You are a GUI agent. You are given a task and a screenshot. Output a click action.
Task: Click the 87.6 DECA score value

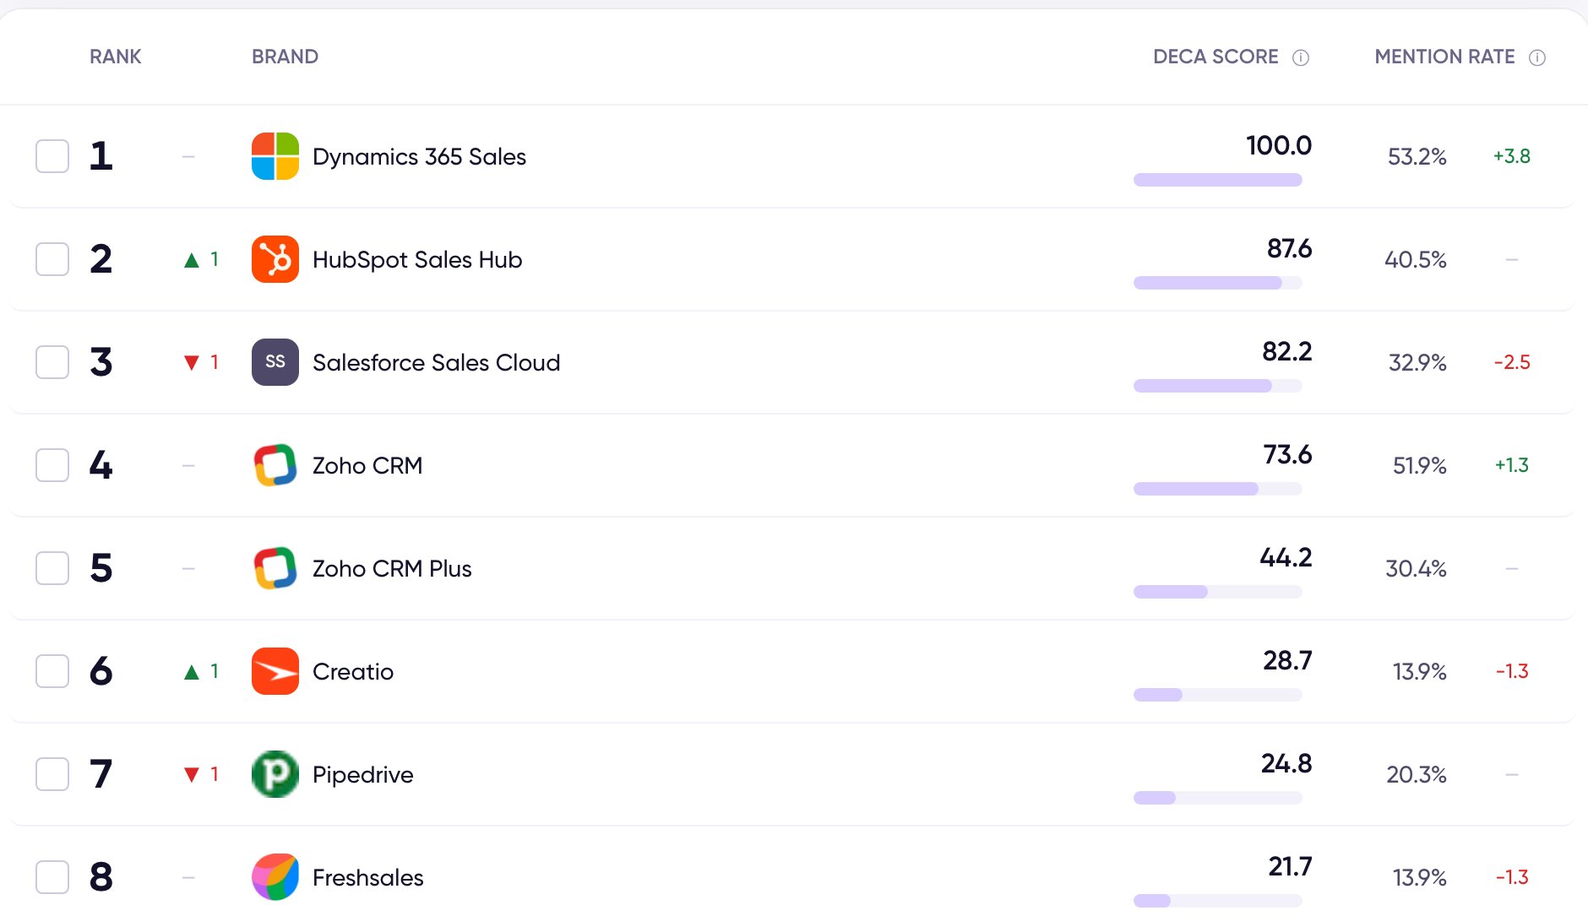(x=1289, y=248)
